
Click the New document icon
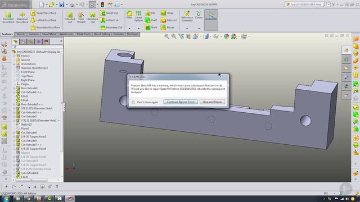click(x=42, y=4)
